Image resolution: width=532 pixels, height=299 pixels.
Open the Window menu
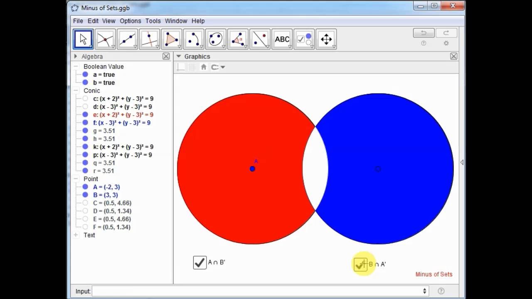click(176, 21)
